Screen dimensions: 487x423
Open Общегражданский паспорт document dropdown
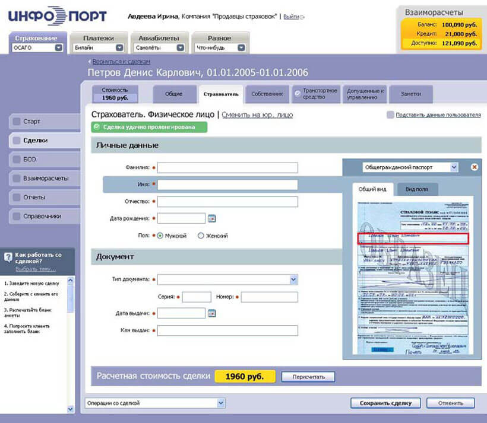[x=454, y=168]
